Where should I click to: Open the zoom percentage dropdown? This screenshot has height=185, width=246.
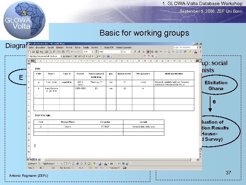click(92, 52)
